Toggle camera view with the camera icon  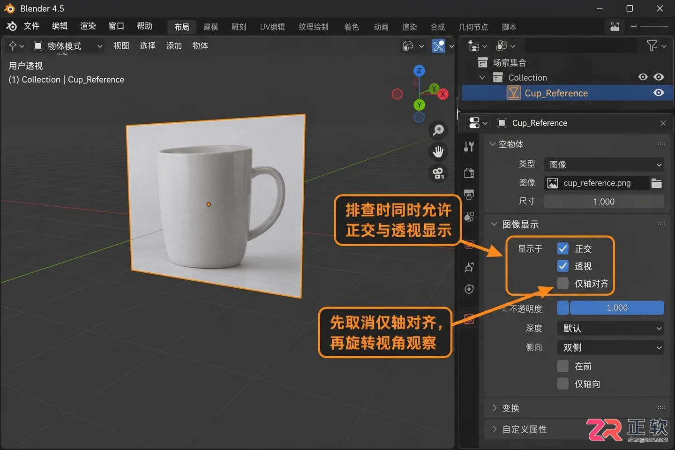(x=438, y=173)
